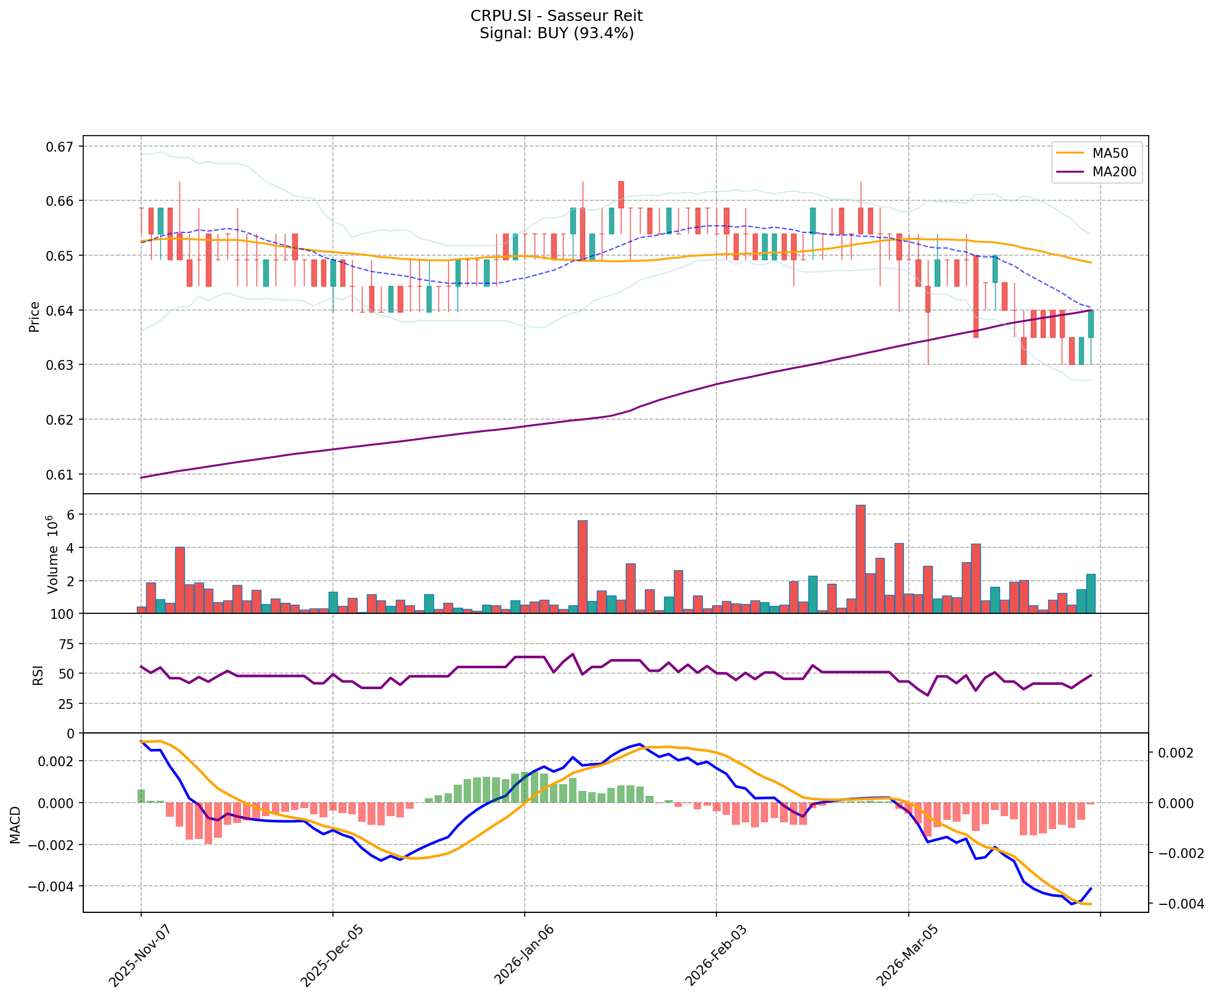
Task: Click the Price axis label
Action: [35, 316]
